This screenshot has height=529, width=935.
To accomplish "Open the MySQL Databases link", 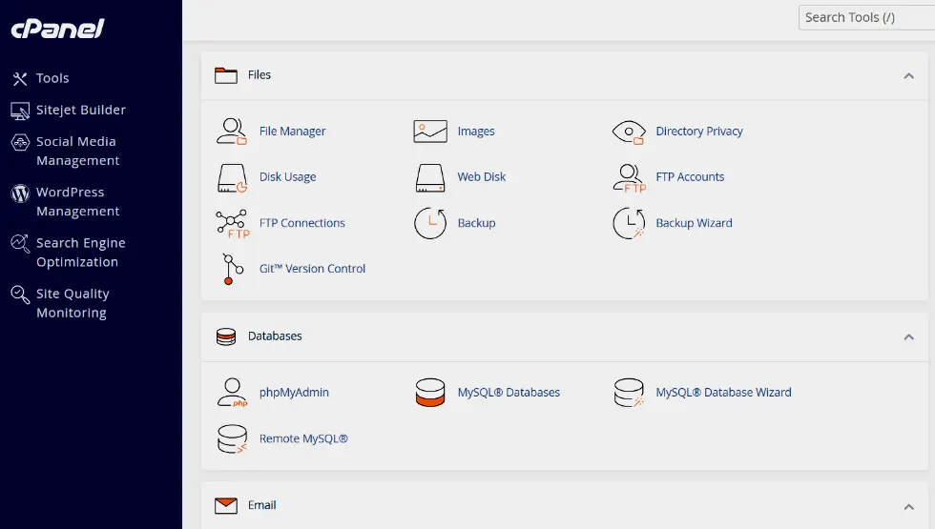I will tap(509, 393).
